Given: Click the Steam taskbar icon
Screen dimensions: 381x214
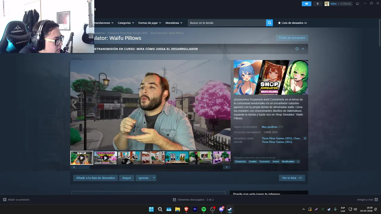Looking at the screenshot, I should pos(230,209).
